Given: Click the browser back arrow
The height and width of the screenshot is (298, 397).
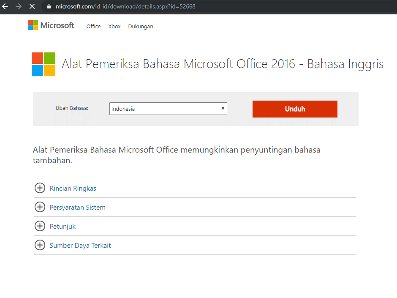Looking at the screenshot, I should pos(6,6).
